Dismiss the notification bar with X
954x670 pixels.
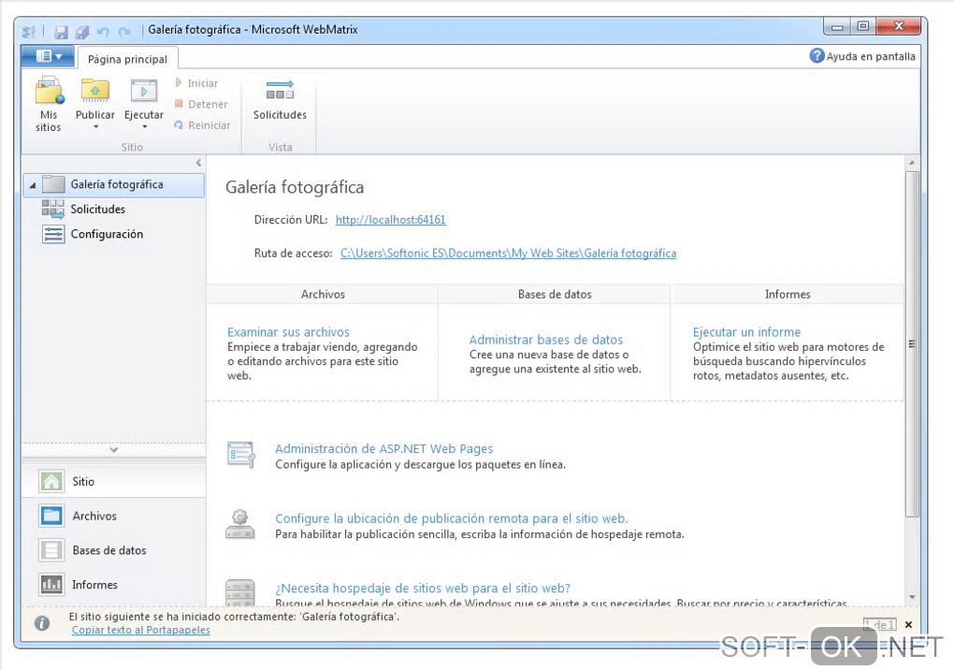(x=908, y=624)
